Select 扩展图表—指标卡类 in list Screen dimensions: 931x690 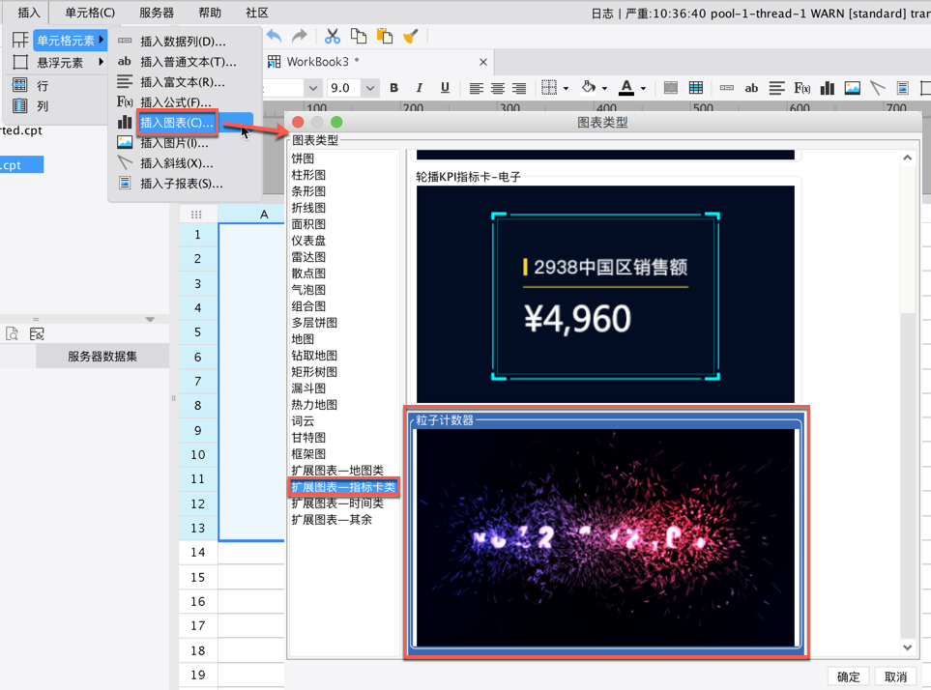[343, 487]
